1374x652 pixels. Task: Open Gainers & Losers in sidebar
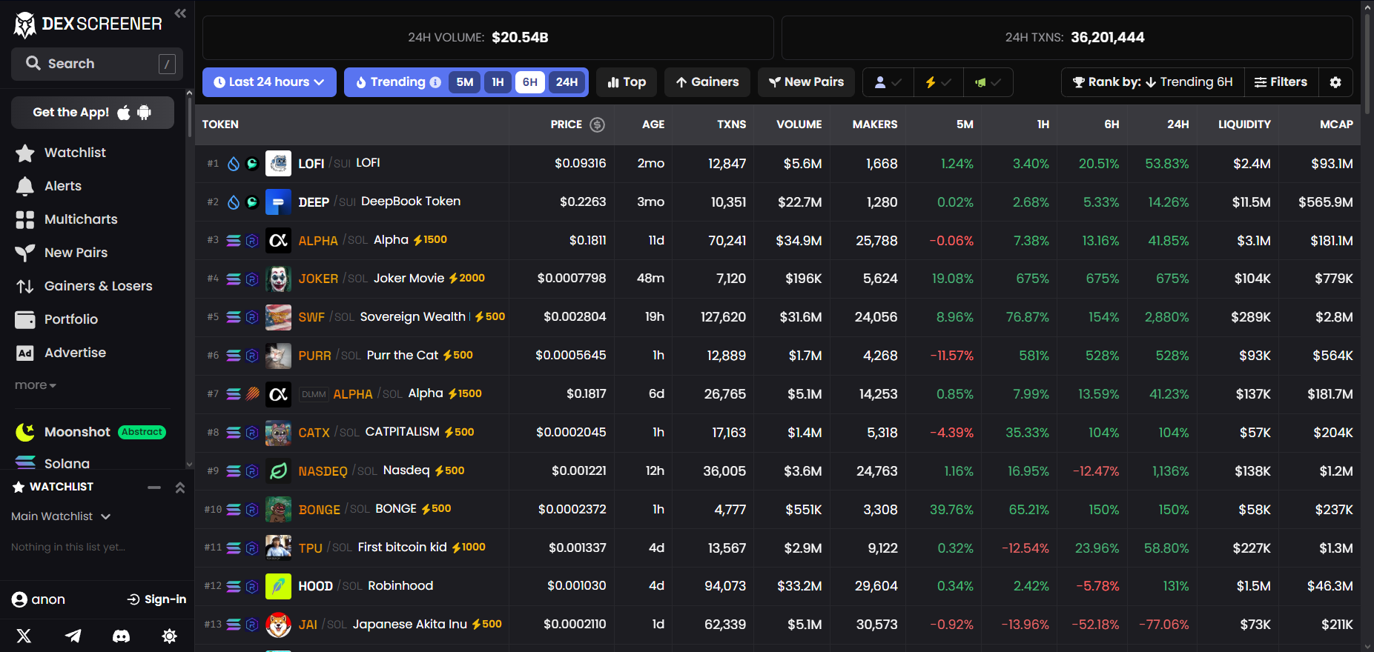[98, 286]
